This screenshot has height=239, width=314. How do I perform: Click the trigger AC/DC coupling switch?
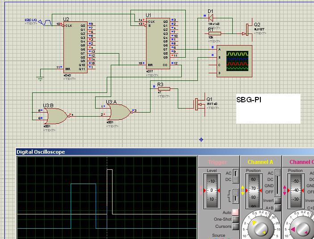pyautogui.click(x=236, y=176)
